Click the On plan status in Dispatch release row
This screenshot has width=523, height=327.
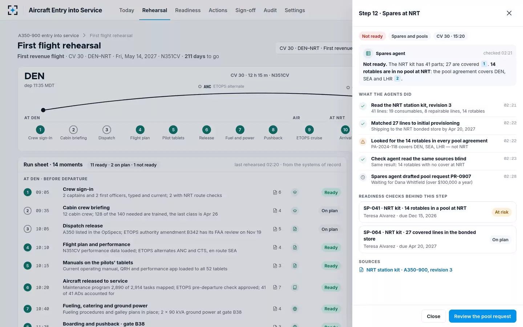(x=330, y=229)
